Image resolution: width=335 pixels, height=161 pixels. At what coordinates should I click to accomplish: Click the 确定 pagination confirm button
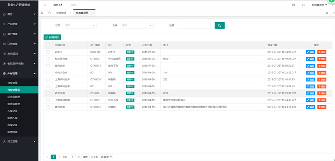pos(85,157)
